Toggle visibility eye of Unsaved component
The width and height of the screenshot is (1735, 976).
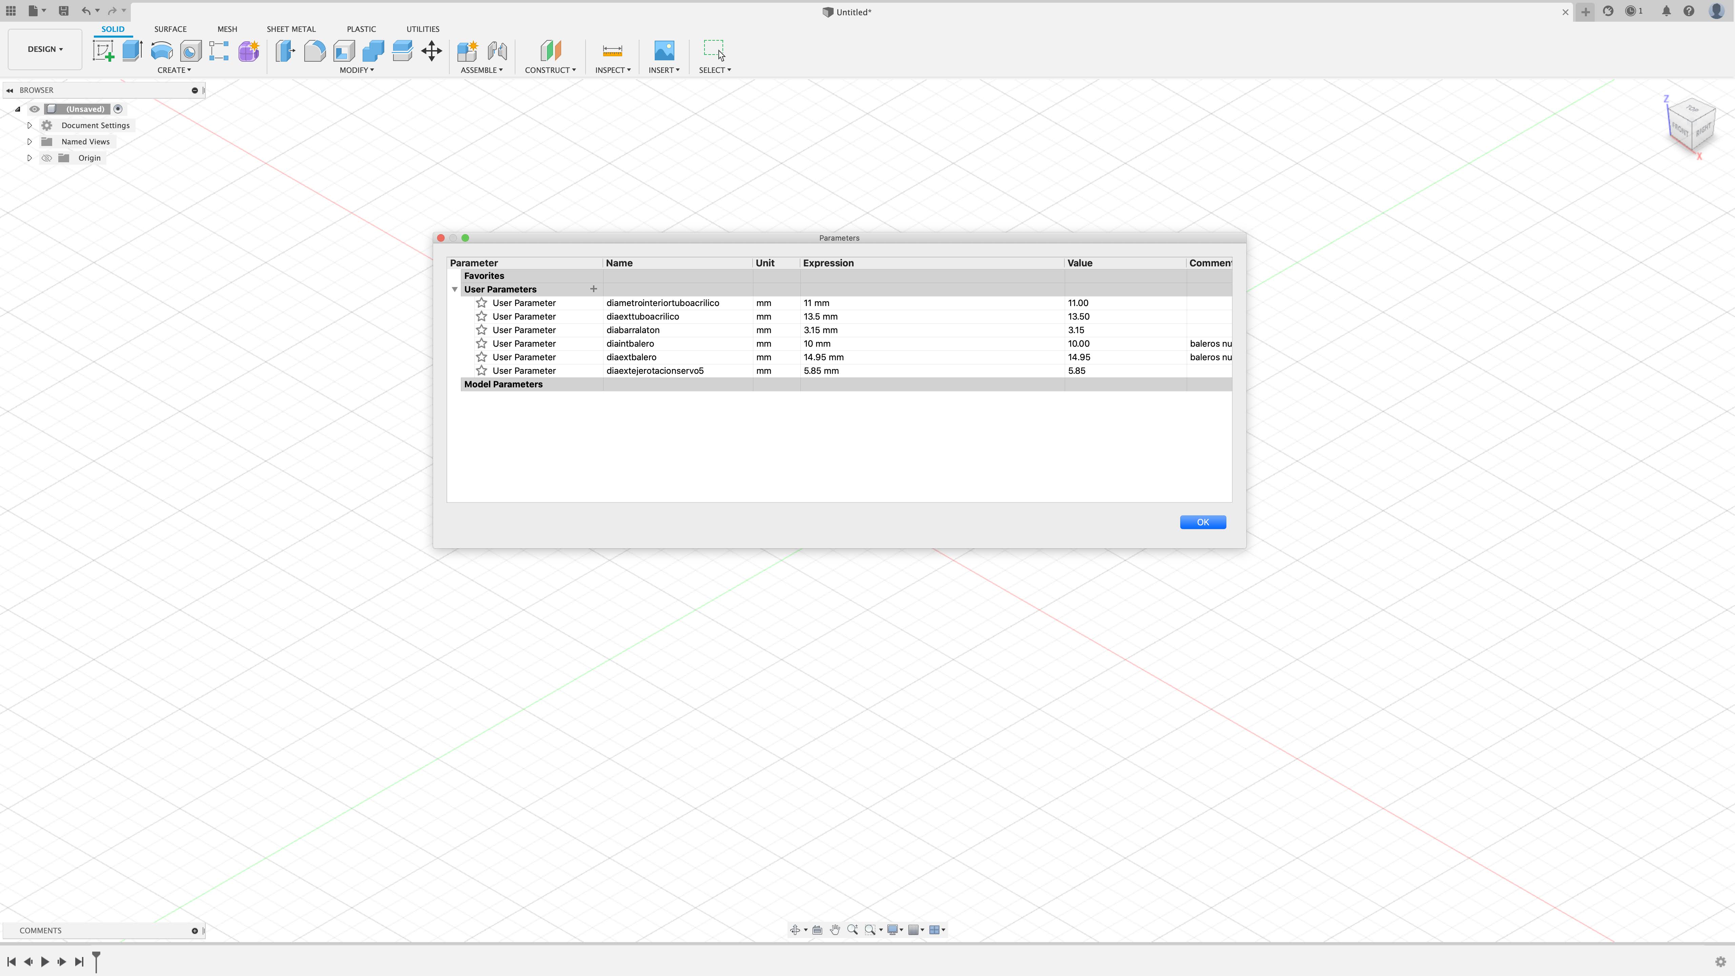34,109
